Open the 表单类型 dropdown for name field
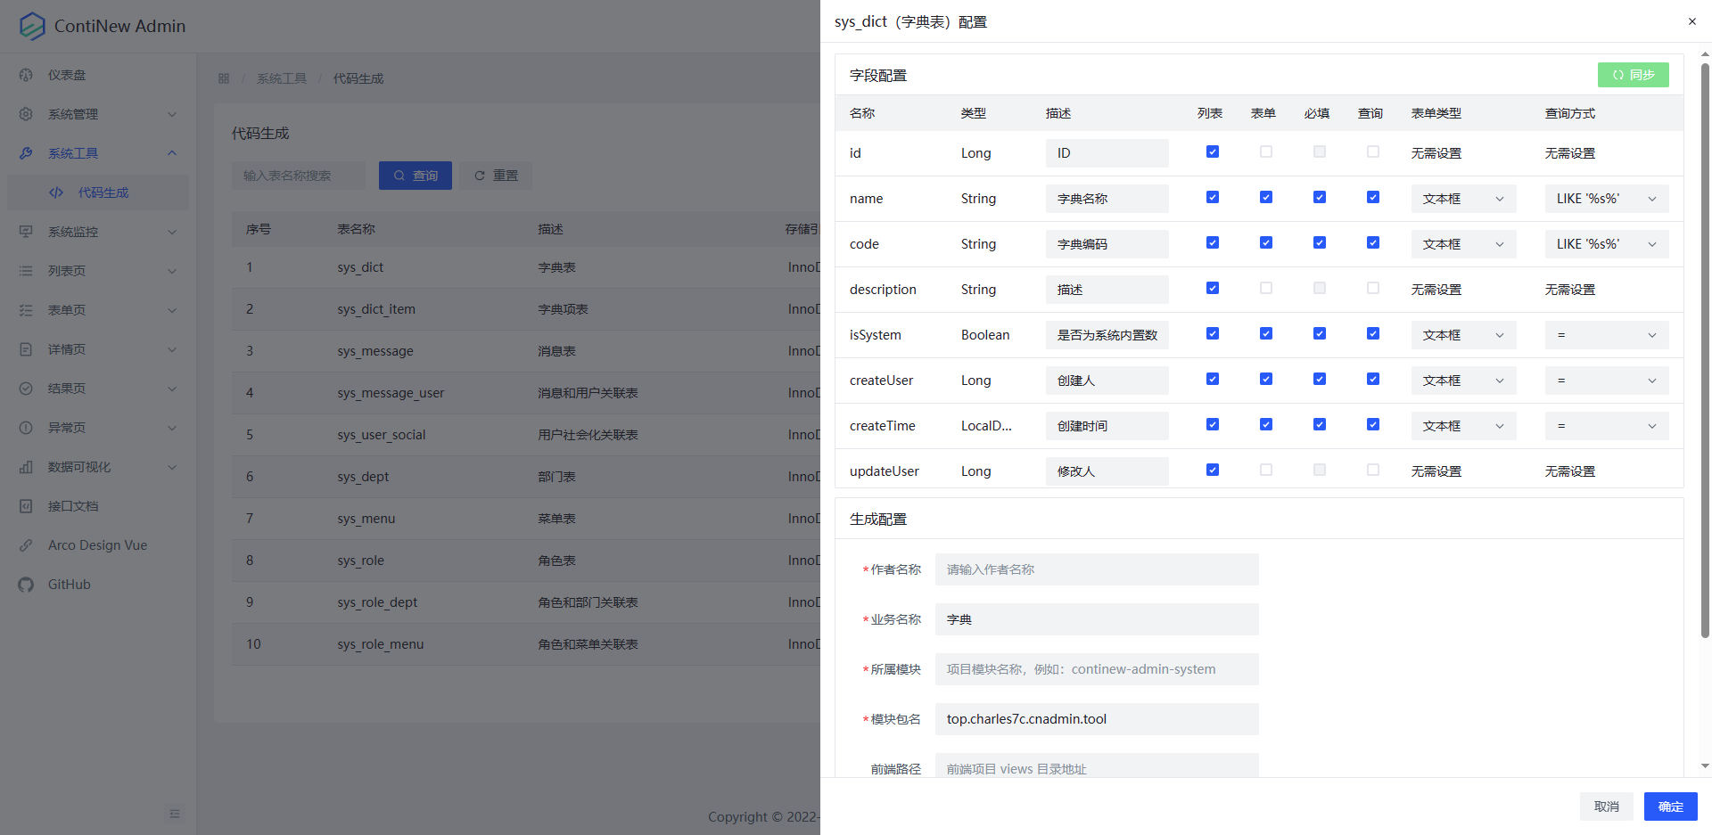 [1462, 198]
